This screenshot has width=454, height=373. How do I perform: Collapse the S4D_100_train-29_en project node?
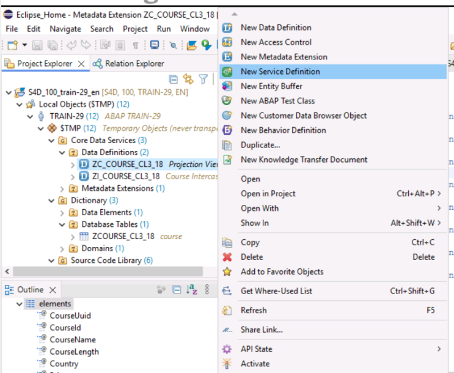coord(9,93)
